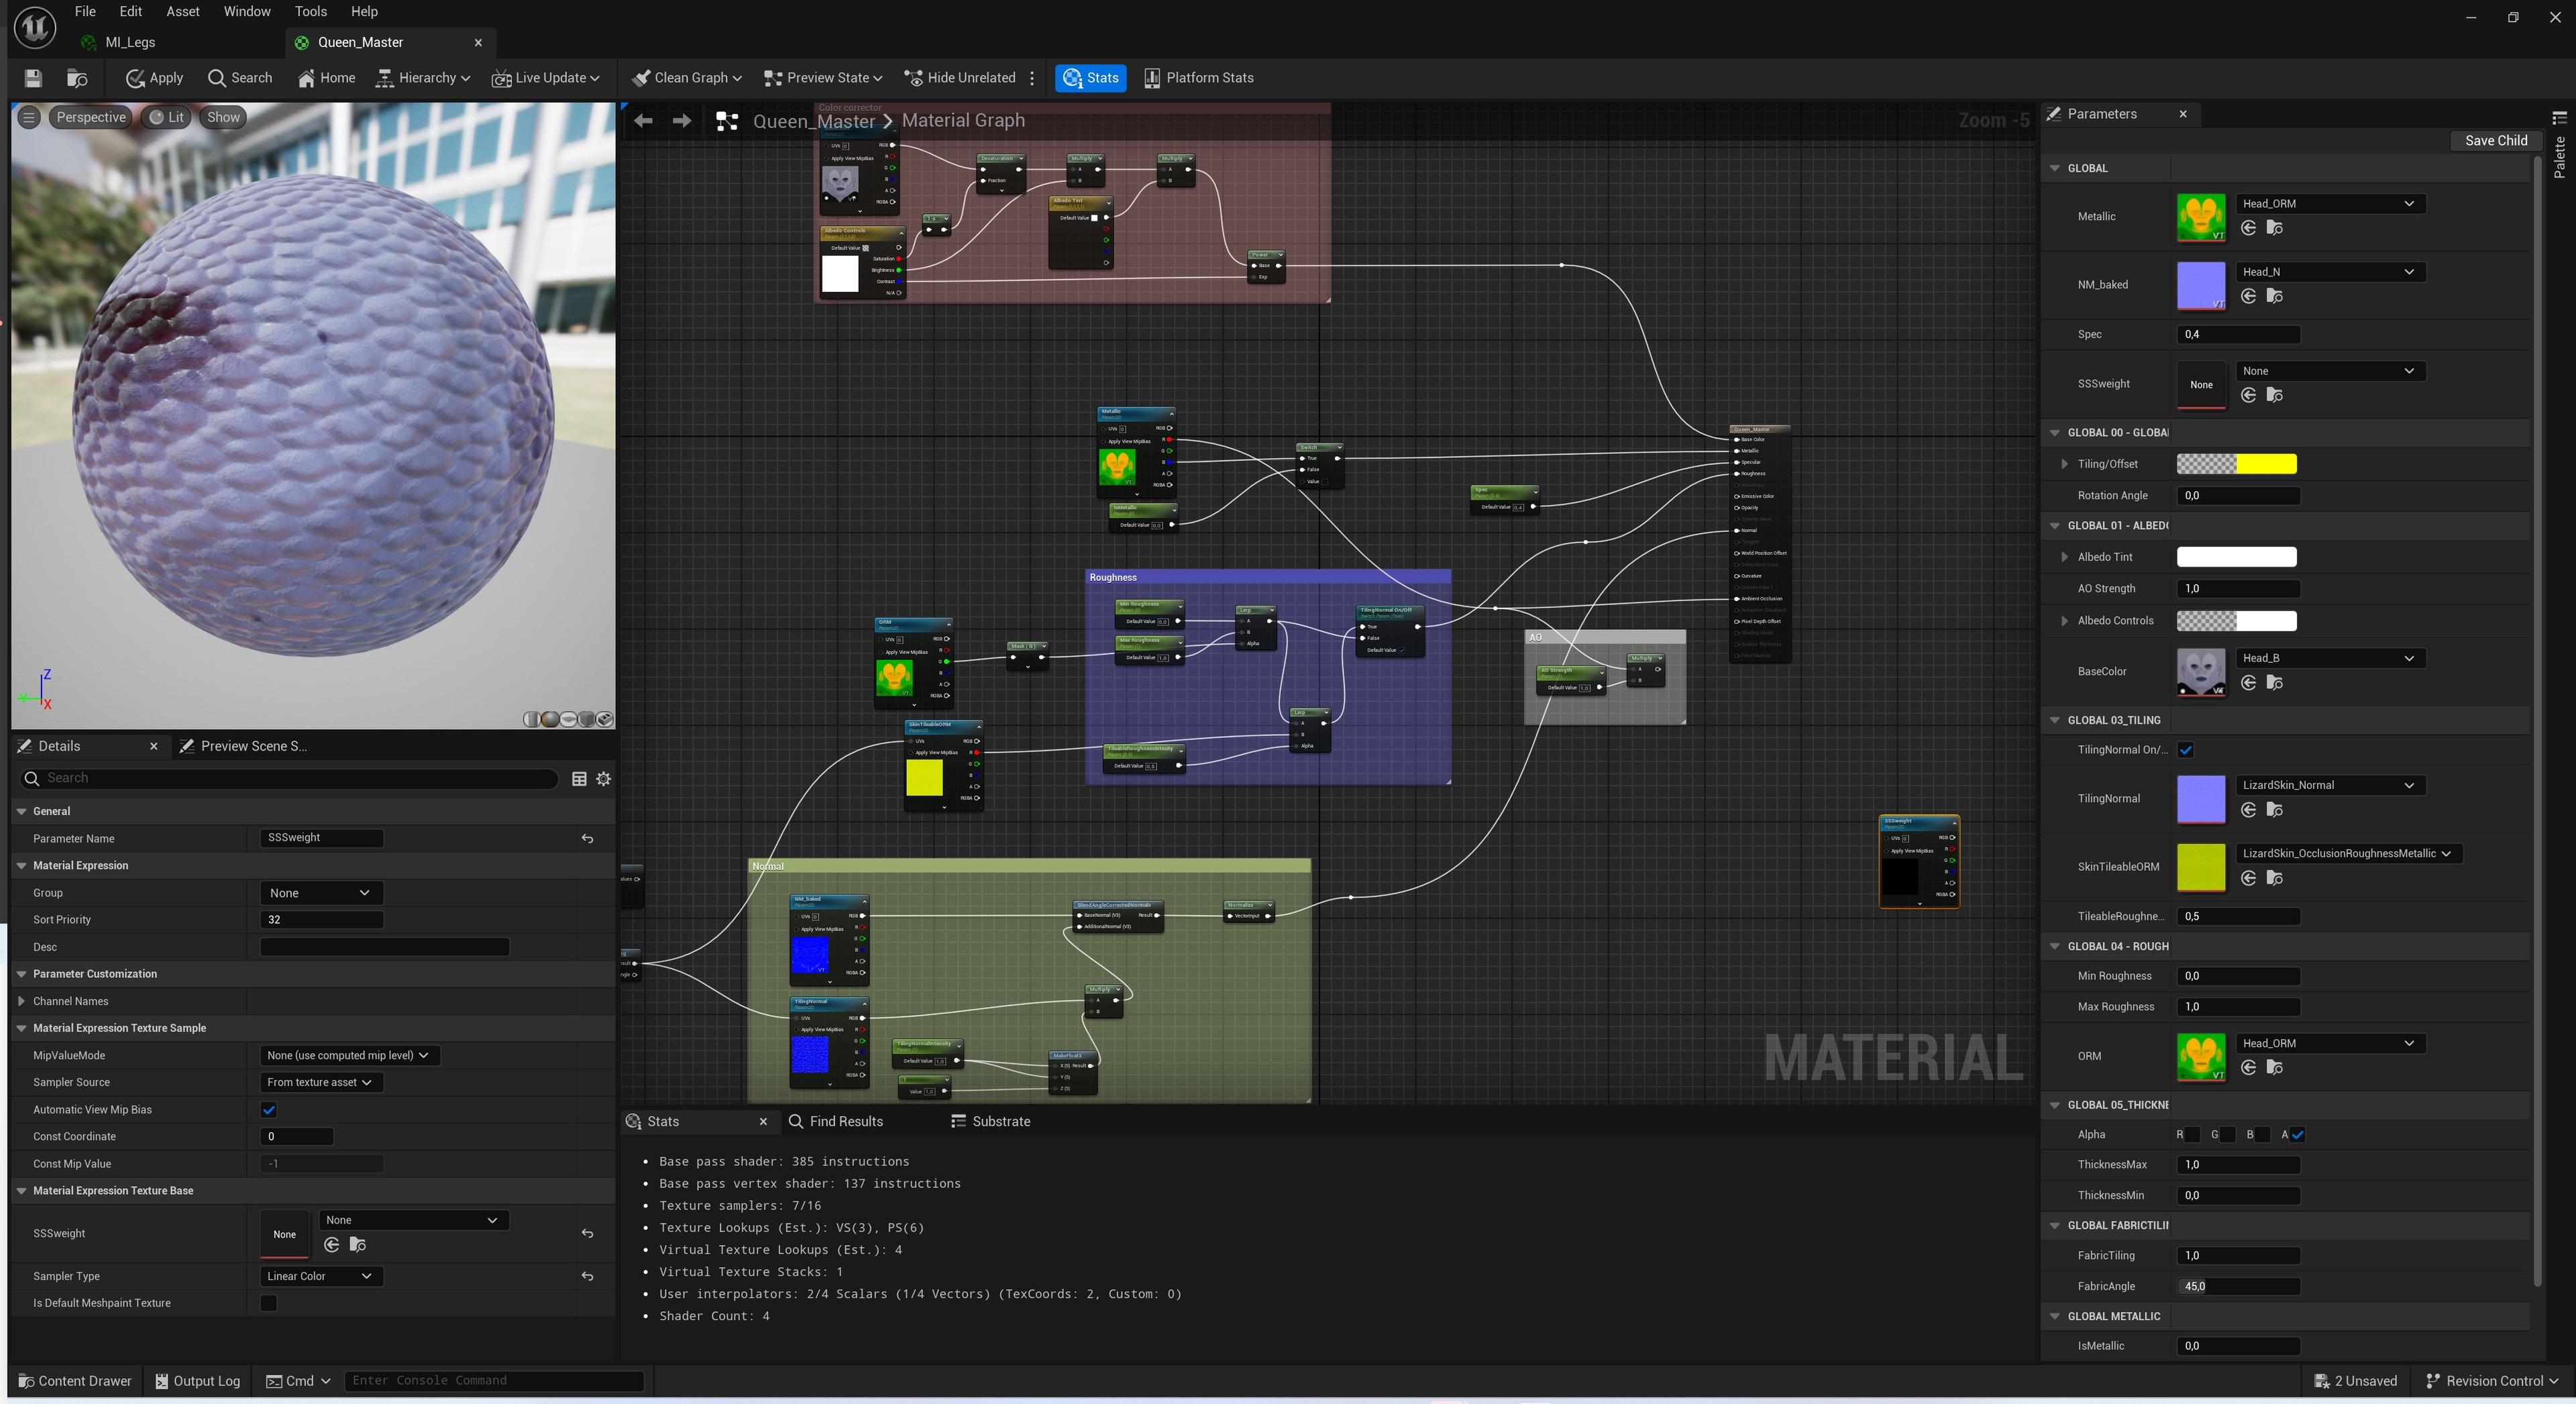Open Asset menu

click(x=183, y=11)
